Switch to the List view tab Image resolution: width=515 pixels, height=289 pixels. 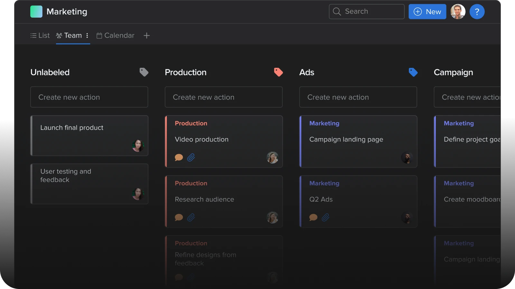click(40, 36)
